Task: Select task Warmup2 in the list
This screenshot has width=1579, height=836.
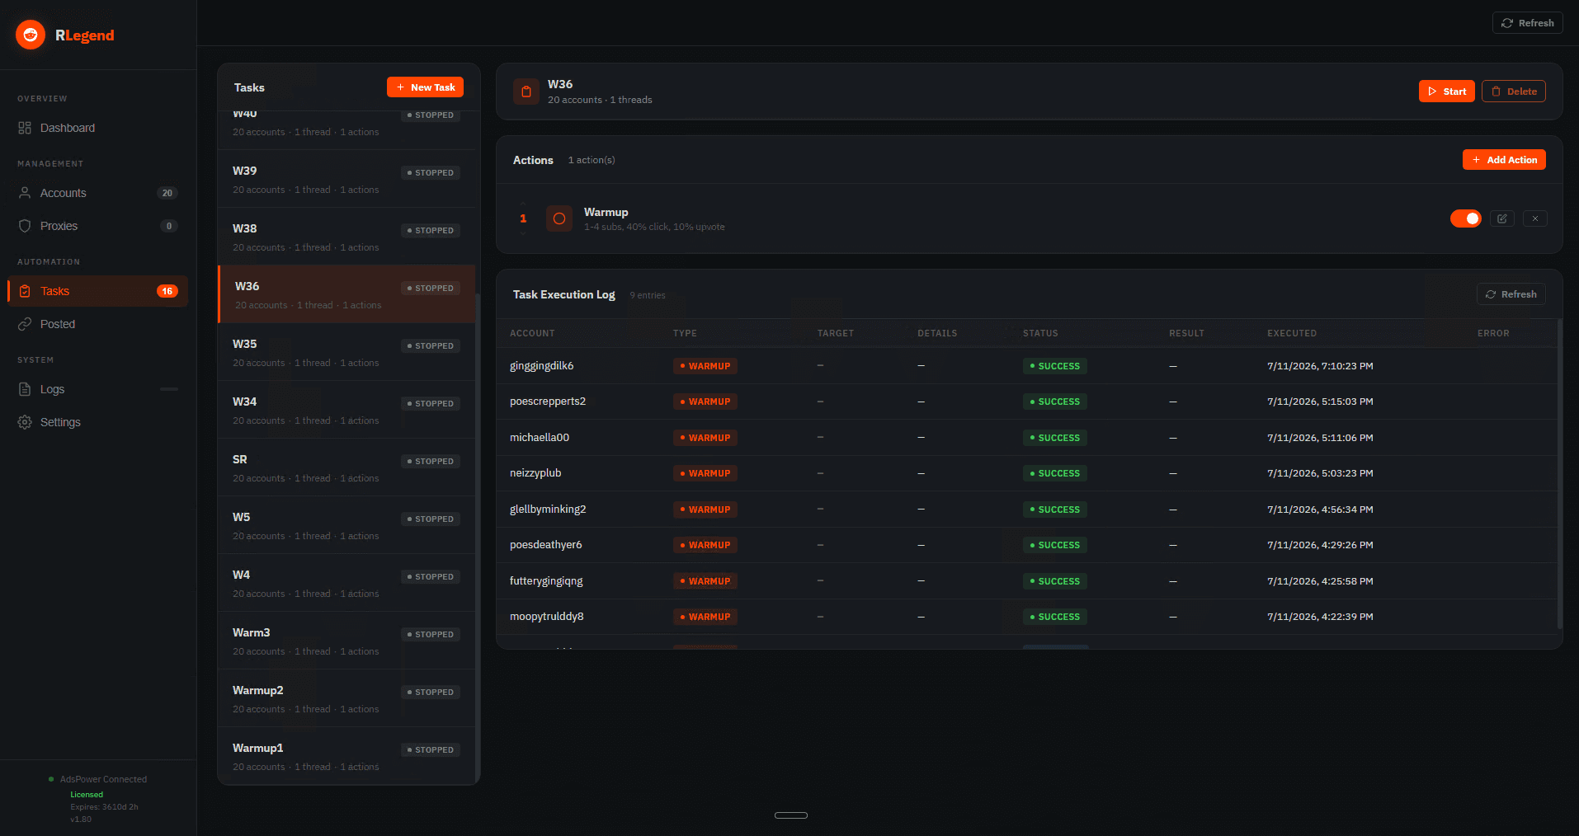Action: point(346,698)
